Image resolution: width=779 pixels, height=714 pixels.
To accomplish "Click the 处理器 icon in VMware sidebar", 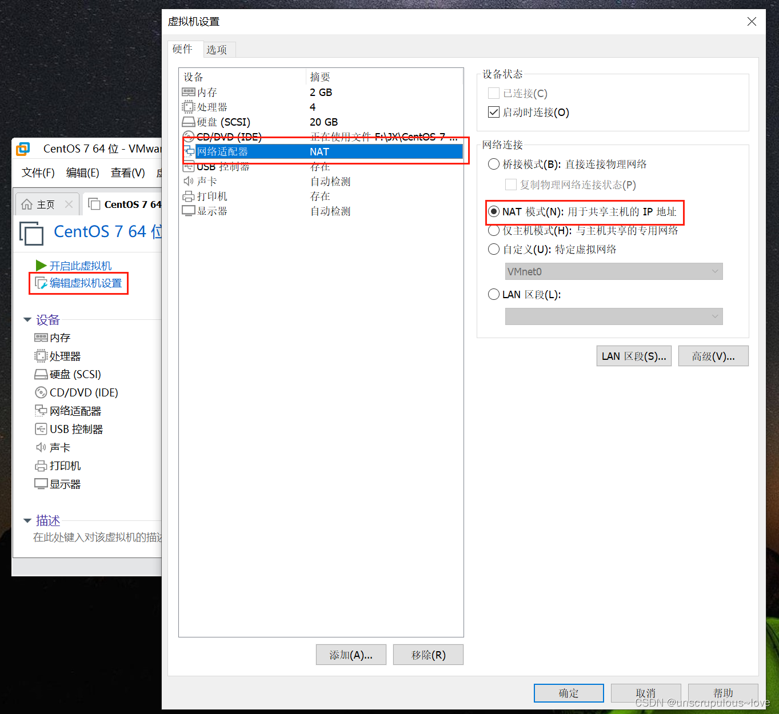I will (41, 356).
